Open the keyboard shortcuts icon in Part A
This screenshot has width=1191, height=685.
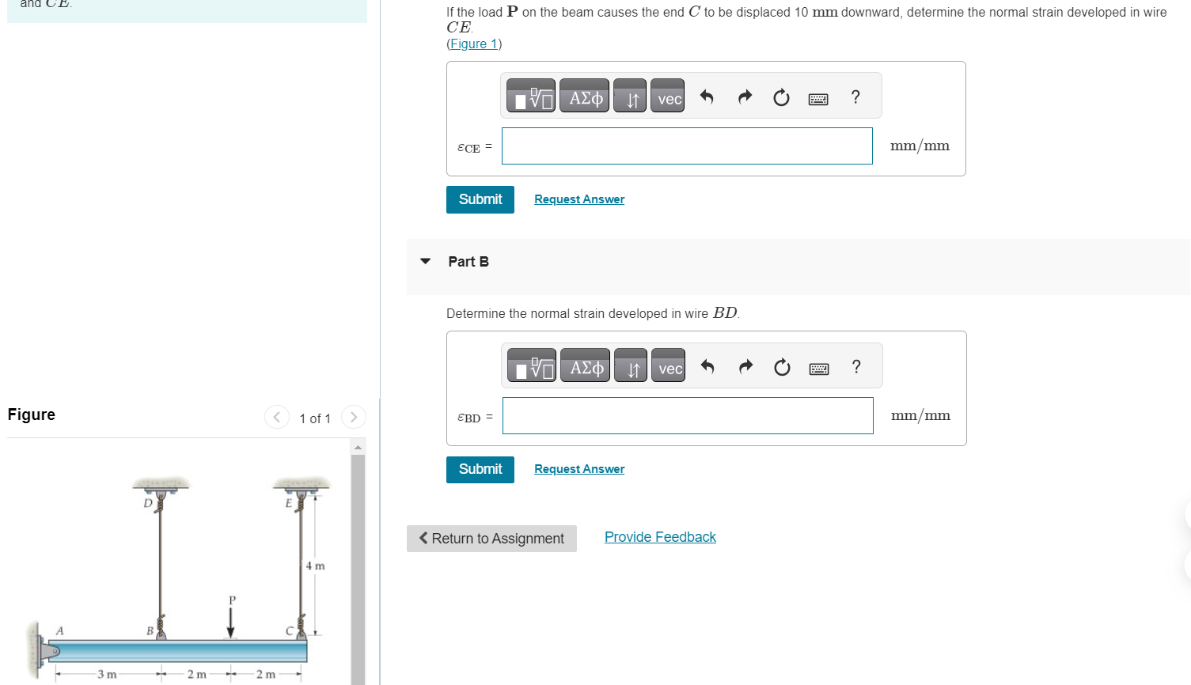(818, 97)
